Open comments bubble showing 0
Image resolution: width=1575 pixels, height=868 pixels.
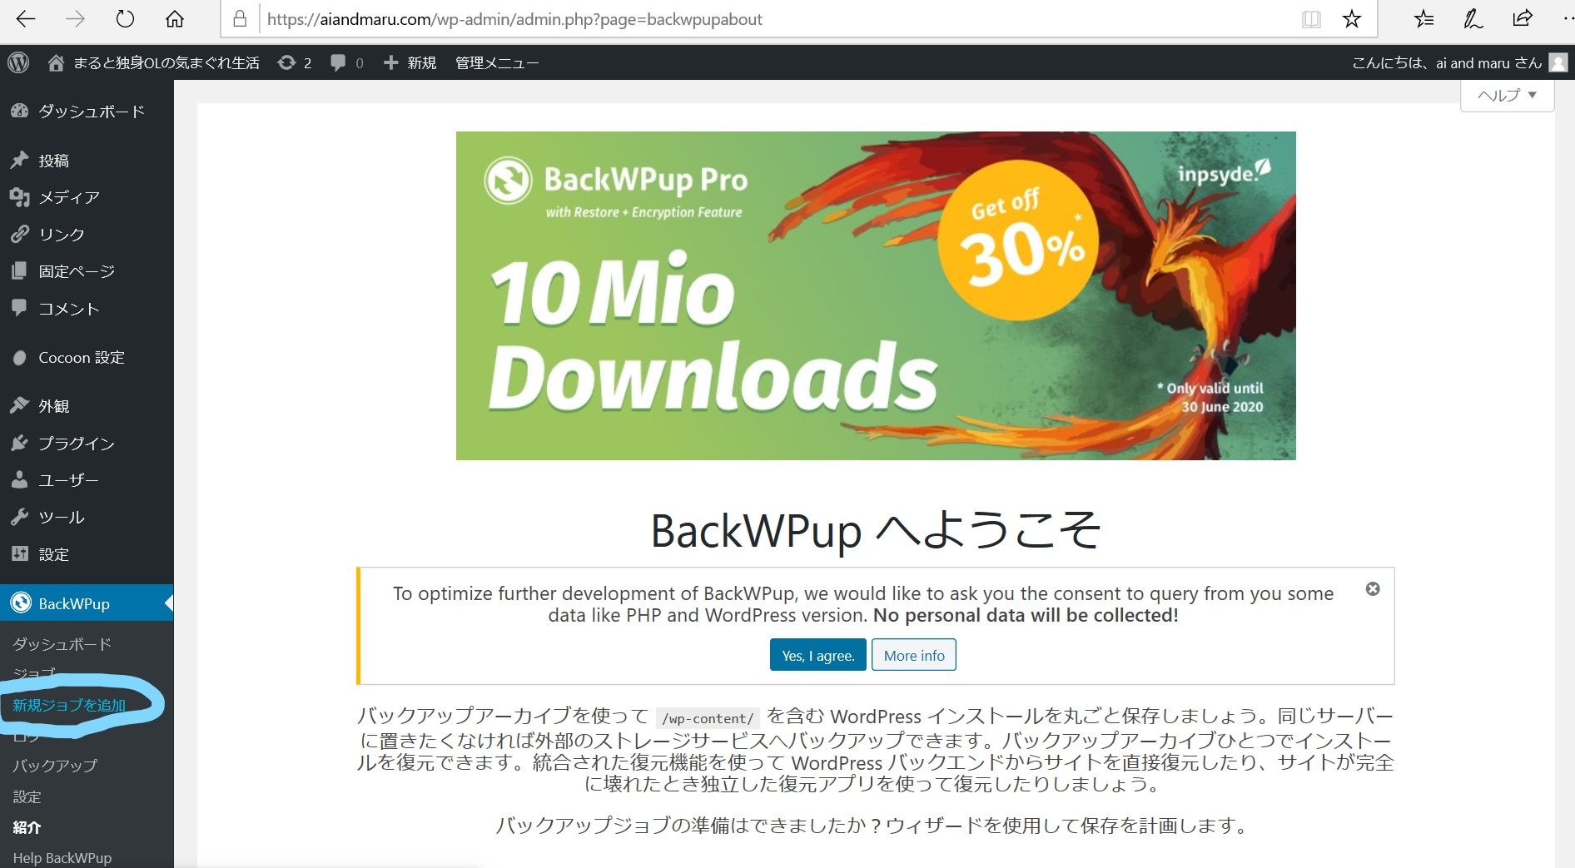point(347,62)
